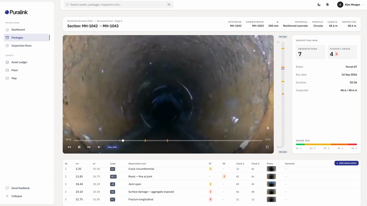Open Map view

[27, 78]
